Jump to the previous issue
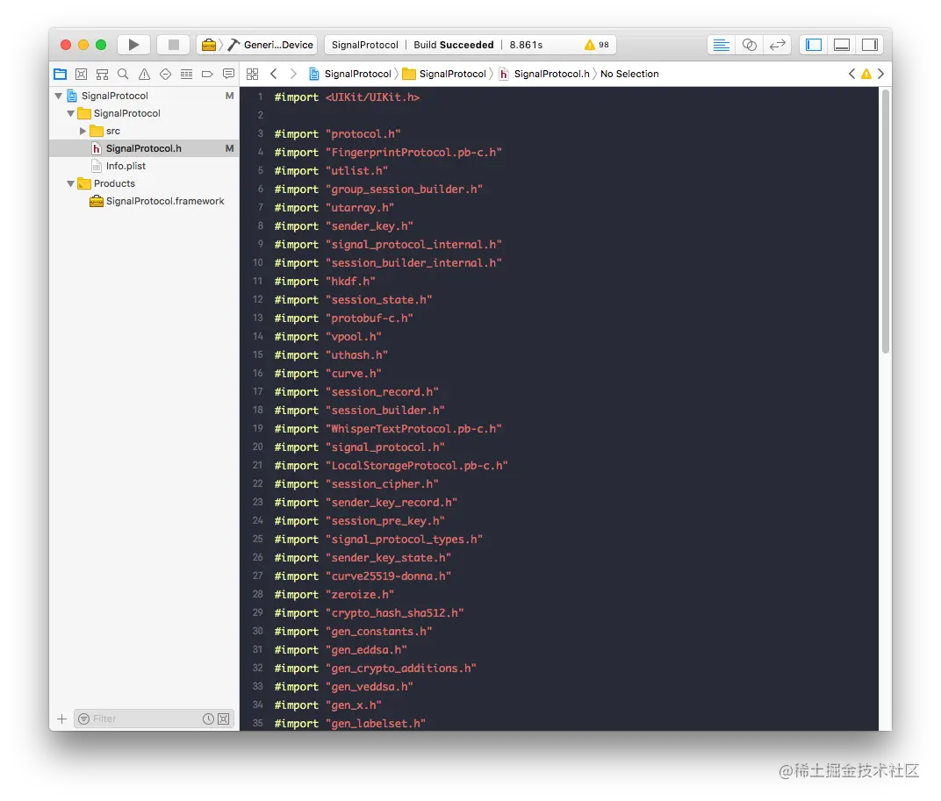Screen dimensions: 941x801 point(851,74)
